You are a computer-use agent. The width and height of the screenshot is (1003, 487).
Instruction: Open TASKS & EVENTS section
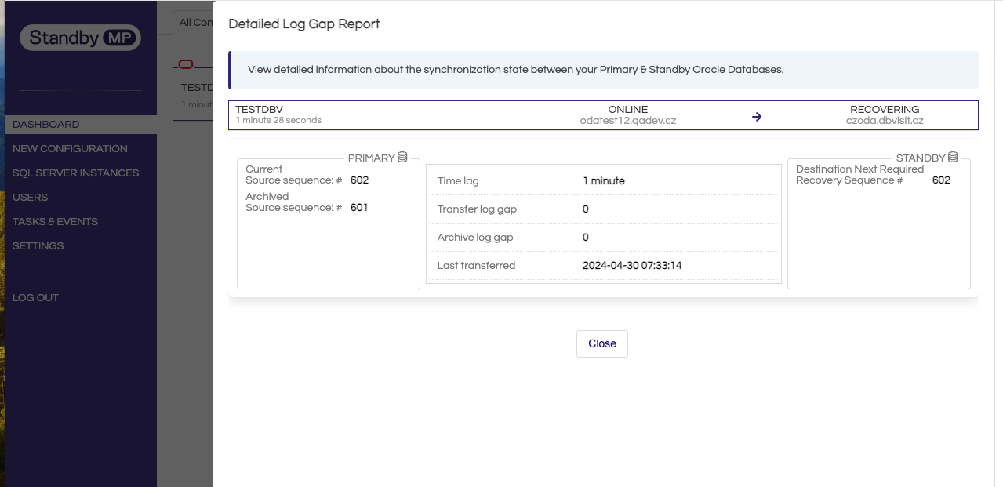(x=55, y=221)
